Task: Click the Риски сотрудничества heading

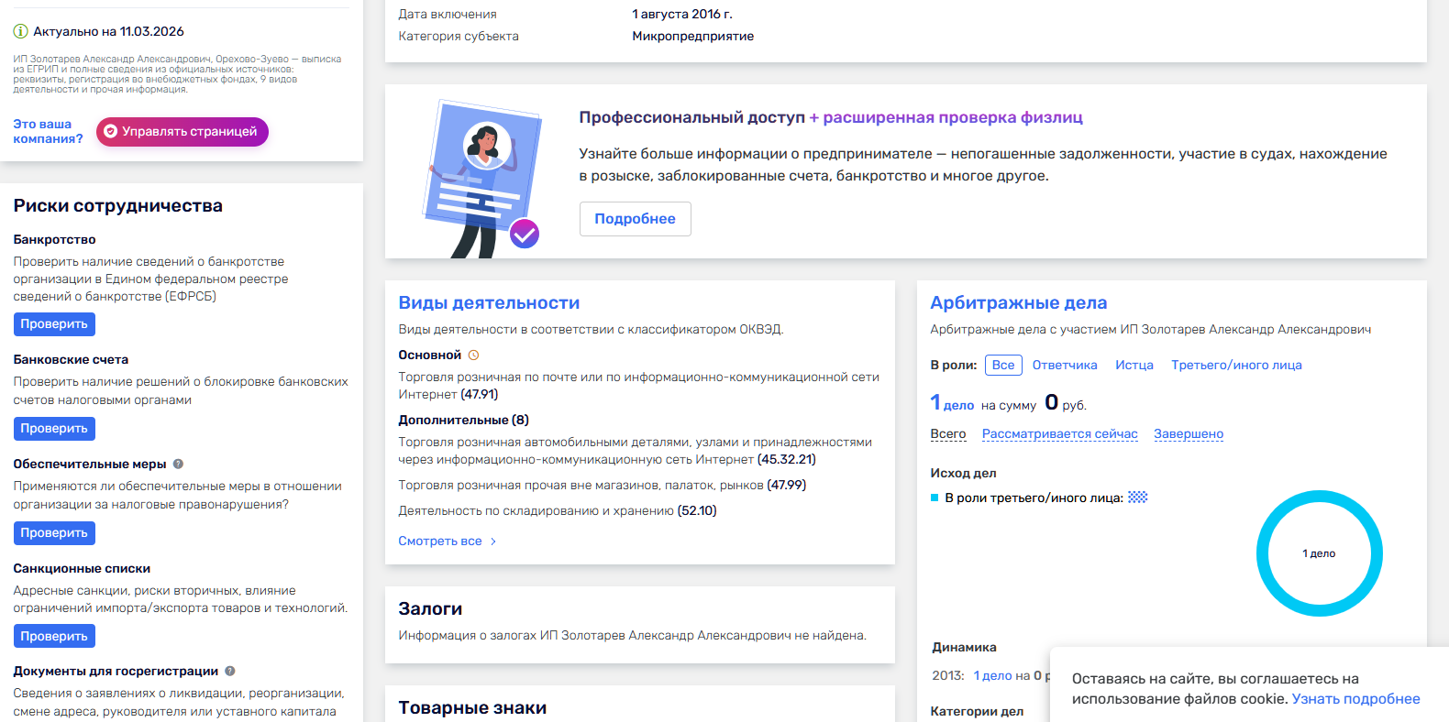Action: [x=117, y=206]
